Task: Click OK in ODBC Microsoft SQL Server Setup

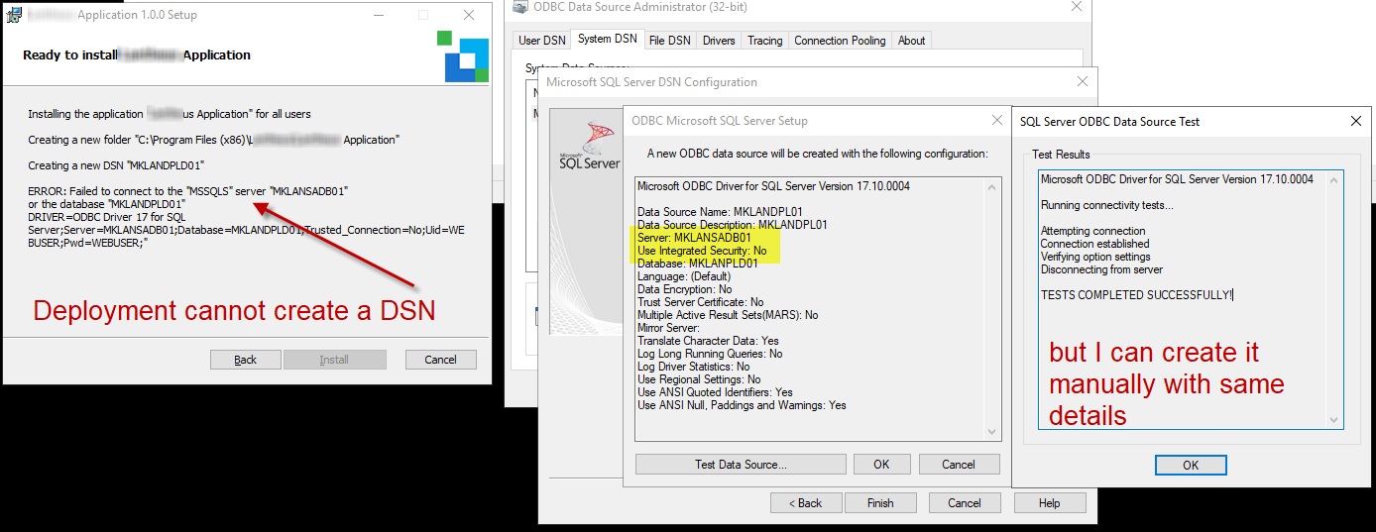Action: 881,465
